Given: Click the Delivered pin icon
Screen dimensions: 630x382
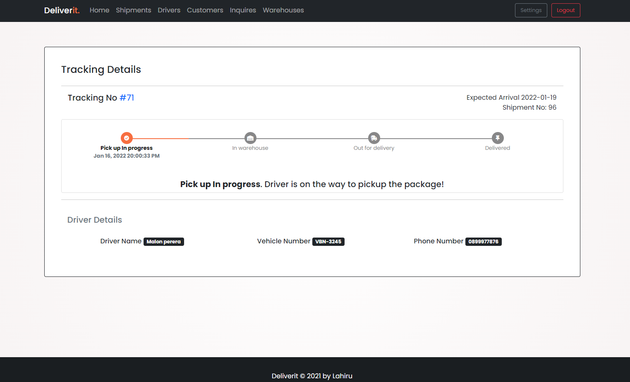Looking at the screenshot, I should click(498, 138).
